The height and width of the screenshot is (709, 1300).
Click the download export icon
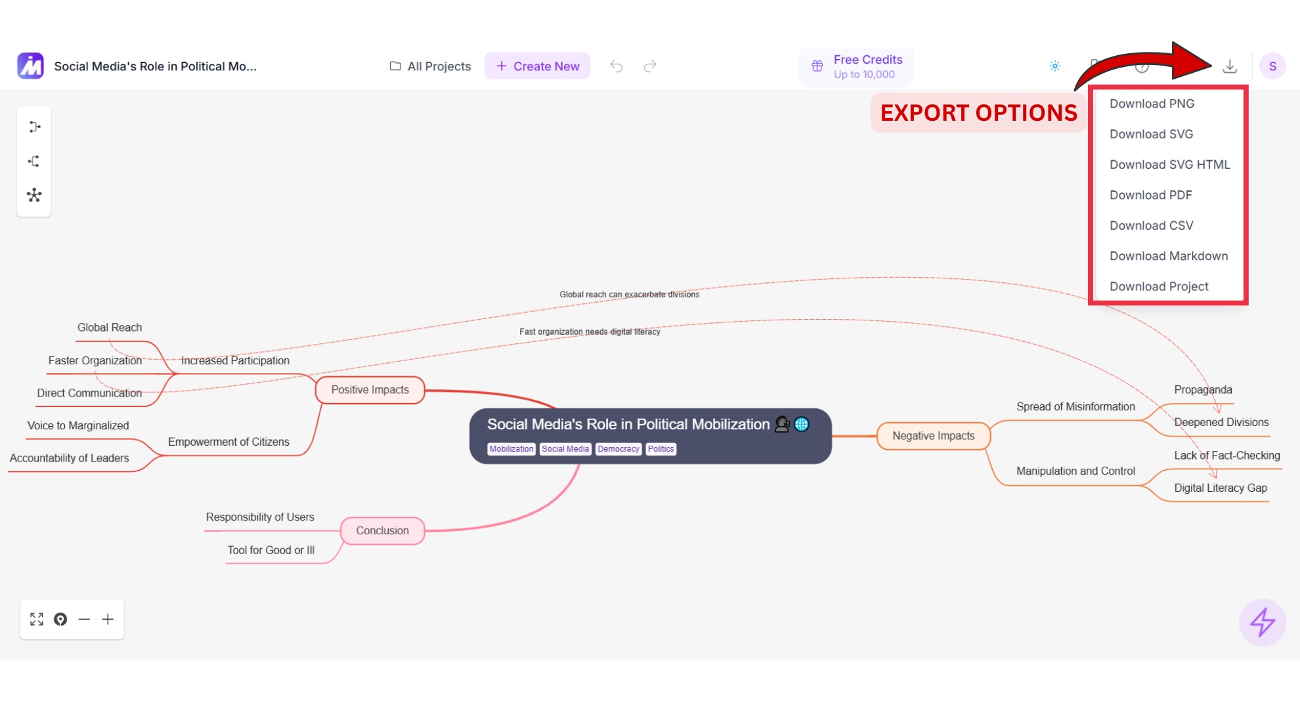(x=1230, y=66)
